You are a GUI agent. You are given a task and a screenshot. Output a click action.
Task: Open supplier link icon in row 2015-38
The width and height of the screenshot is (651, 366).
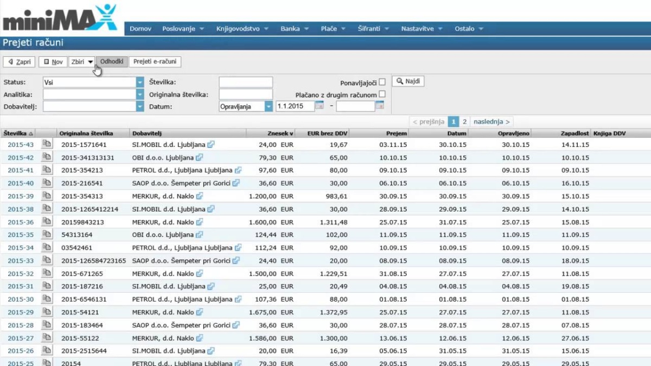(211, 209)
